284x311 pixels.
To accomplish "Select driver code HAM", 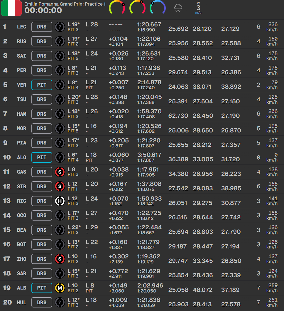I will click(x=22, y=114).
